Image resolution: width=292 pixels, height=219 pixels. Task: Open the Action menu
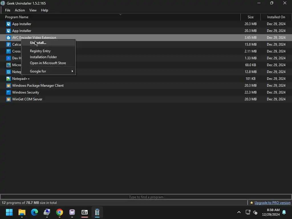[x=20, y=10]
